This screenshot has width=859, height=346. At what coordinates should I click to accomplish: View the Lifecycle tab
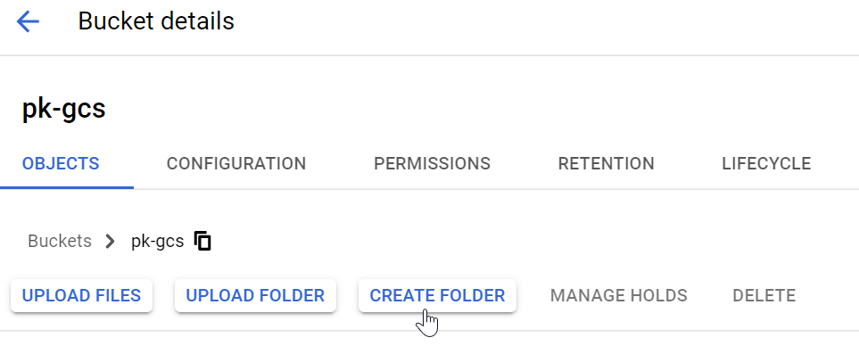coord(766,163)
